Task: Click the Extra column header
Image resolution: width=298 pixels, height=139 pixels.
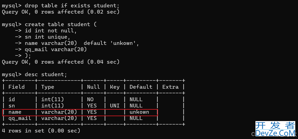Action: [x=171, y=87]
